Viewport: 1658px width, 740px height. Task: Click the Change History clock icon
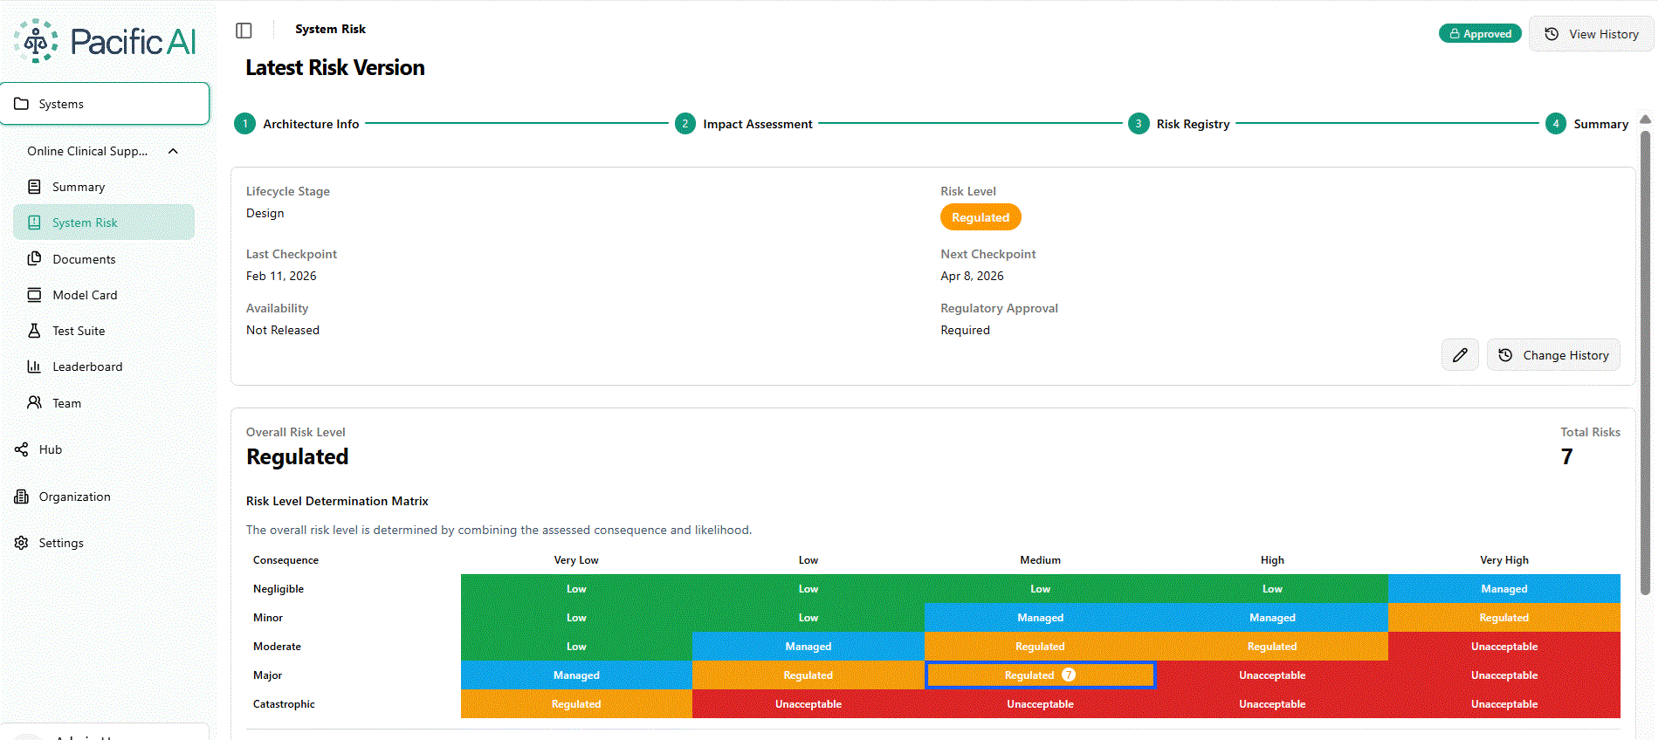(1505, 355)
